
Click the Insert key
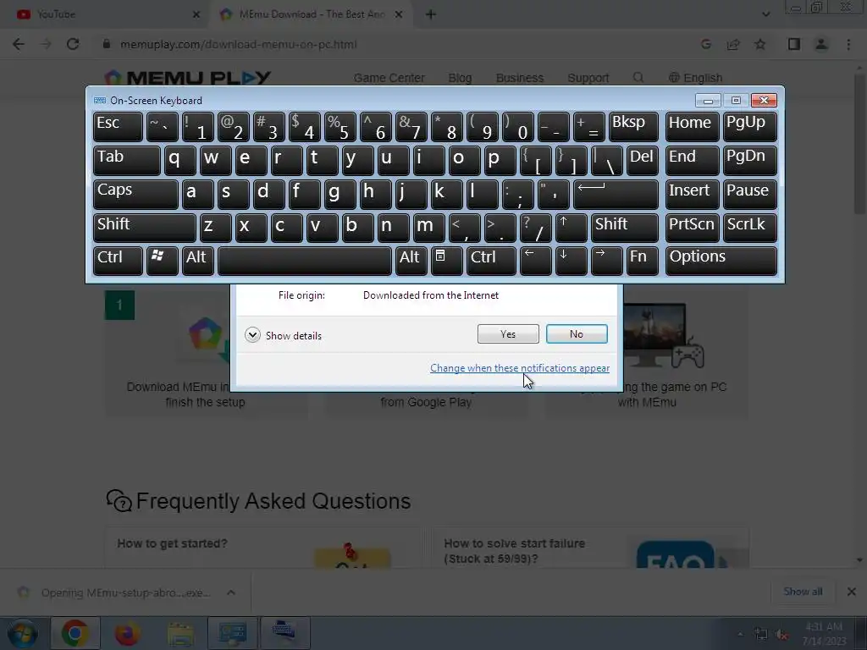[x=692, y=194]
